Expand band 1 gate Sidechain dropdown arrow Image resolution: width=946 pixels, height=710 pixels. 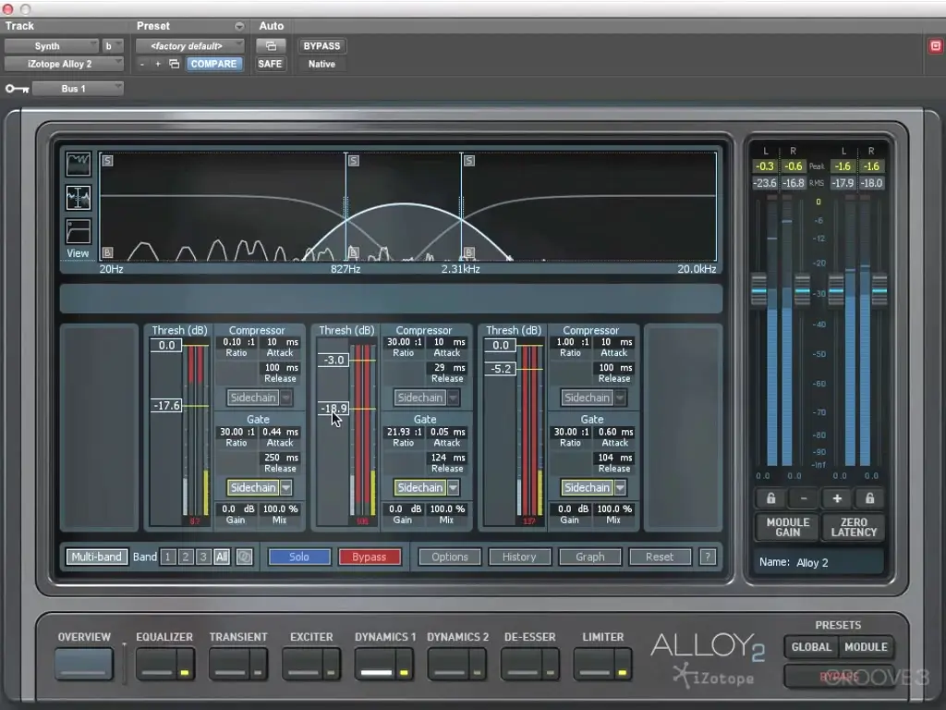[286, 487]
